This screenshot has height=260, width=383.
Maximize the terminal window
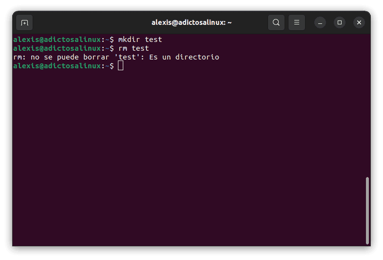coord(340,22)
